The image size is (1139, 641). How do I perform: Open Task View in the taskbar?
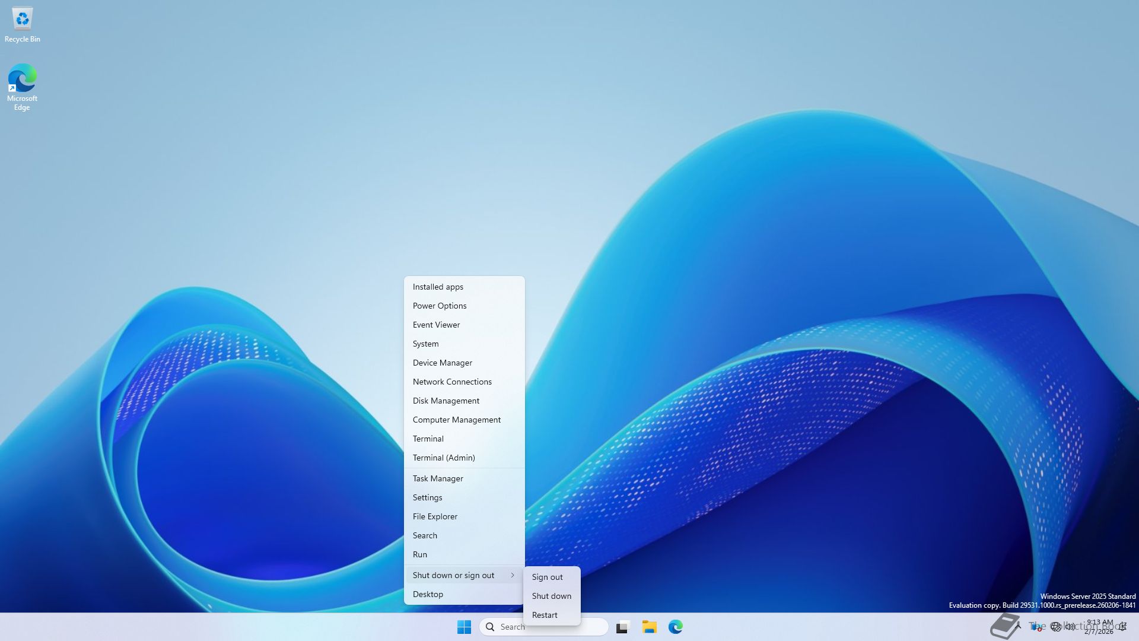(622, 627)
